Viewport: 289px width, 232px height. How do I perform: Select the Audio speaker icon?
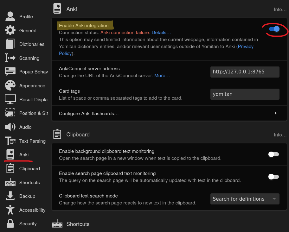[10, 127]
